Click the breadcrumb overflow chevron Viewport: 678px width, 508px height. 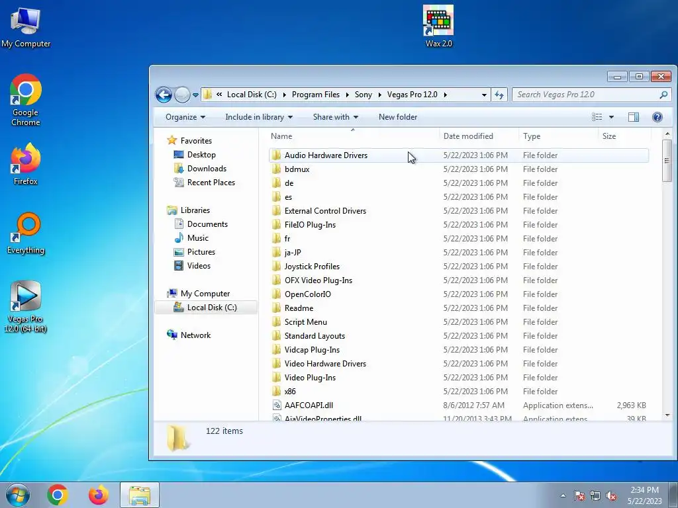219,95
